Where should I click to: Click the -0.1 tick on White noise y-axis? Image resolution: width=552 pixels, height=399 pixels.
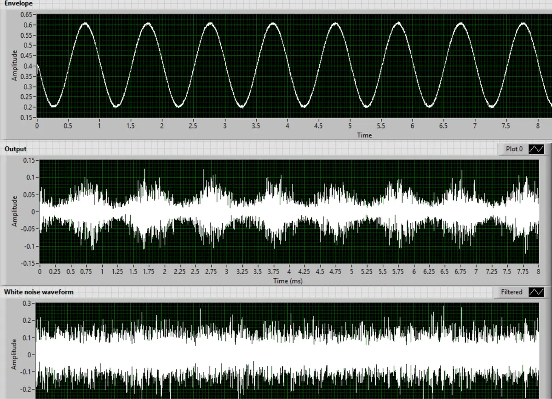(x=27, y=372)
